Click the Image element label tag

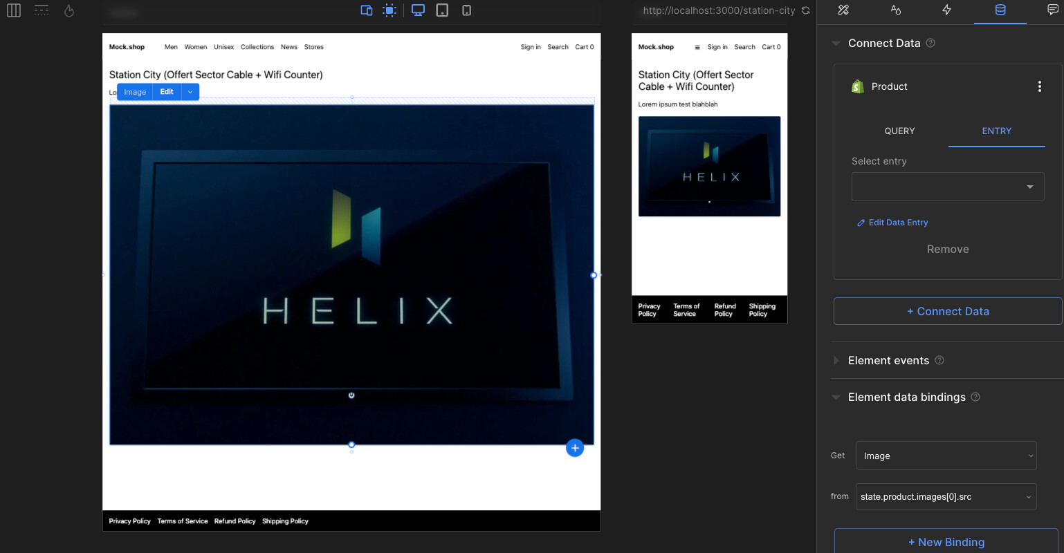point(135,92)
